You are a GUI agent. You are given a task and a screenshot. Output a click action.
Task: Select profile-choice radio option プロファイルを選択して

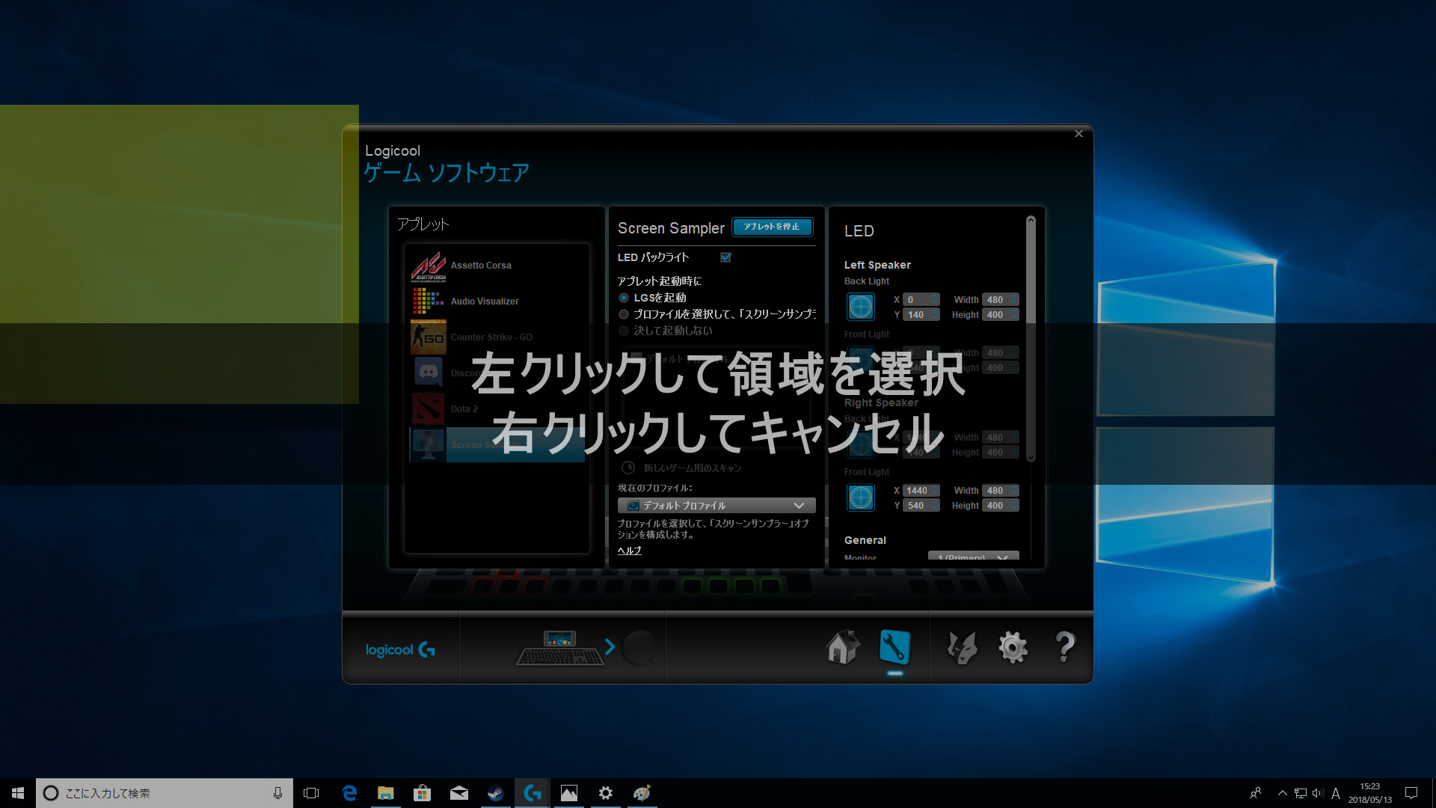[x=624, y=314]
